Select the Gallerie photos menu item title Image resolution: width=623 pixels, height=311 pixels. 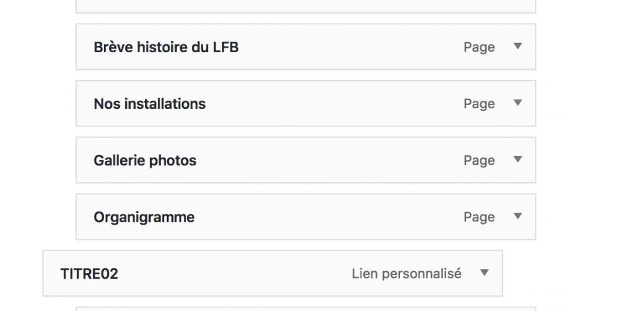coord(145,160)
